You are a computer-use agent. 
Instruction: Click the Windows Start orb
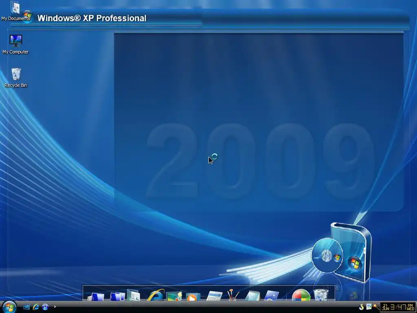[x=10, y=307]
